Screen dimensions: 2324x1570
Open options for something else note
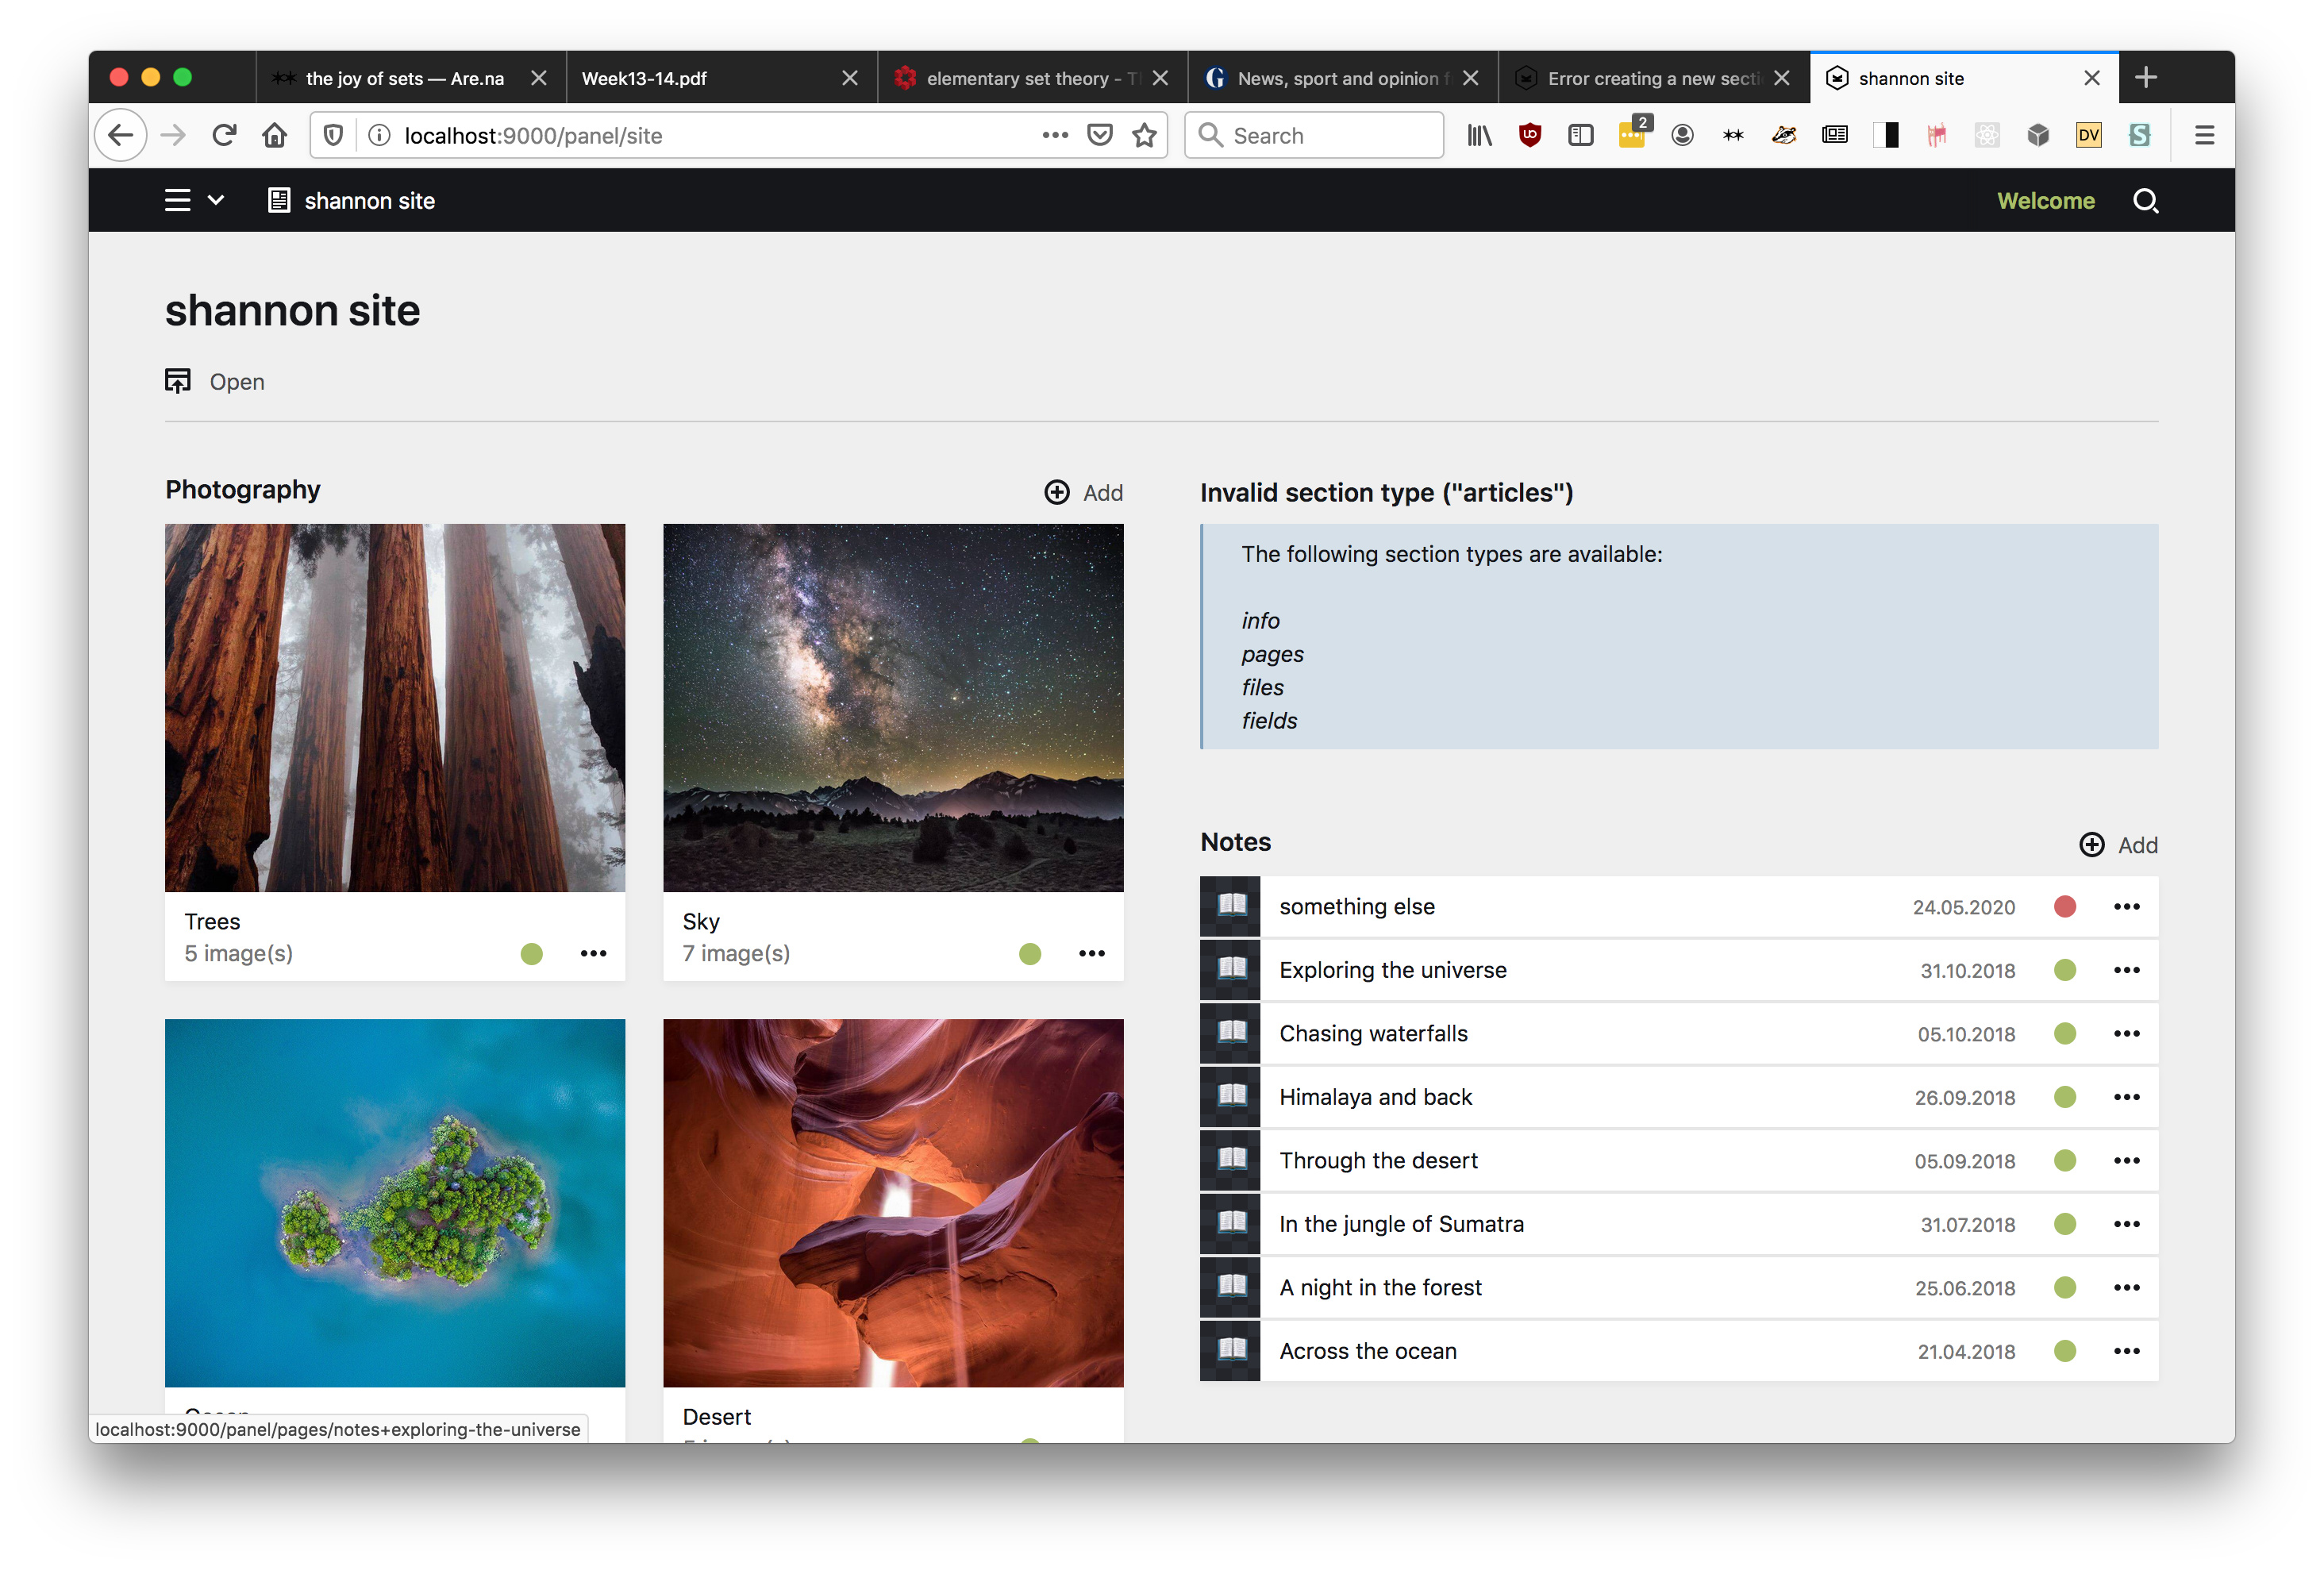click(x=2127, y=907)
